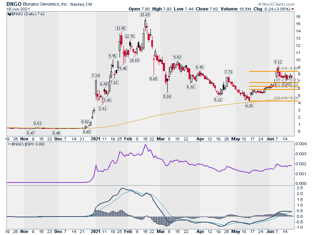Viewport: 313px width, 235px height.
Task: Click the candlestick icon in the BNGO legend
Action: [x=9, y=14]
